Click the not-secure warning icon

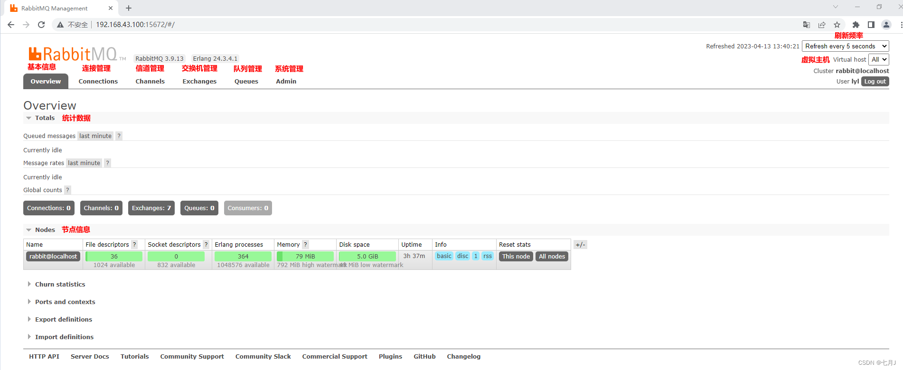click(60, 25)
